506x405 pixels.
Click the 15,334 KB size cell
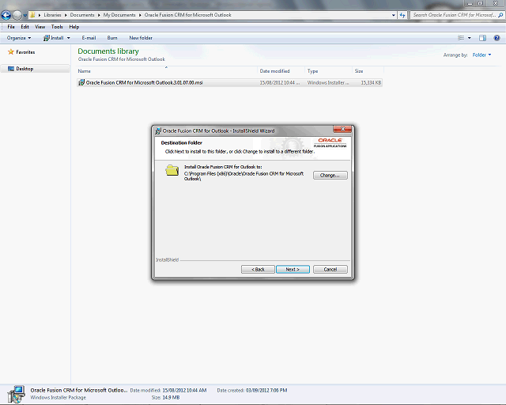point(371,83)
